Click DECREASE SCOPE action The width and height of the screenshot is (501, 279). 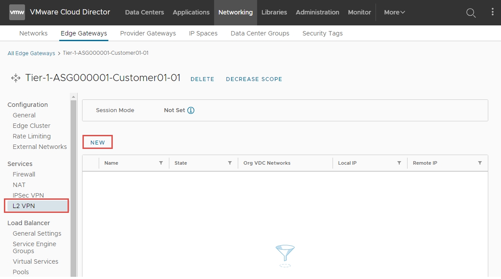click(254, 79)
